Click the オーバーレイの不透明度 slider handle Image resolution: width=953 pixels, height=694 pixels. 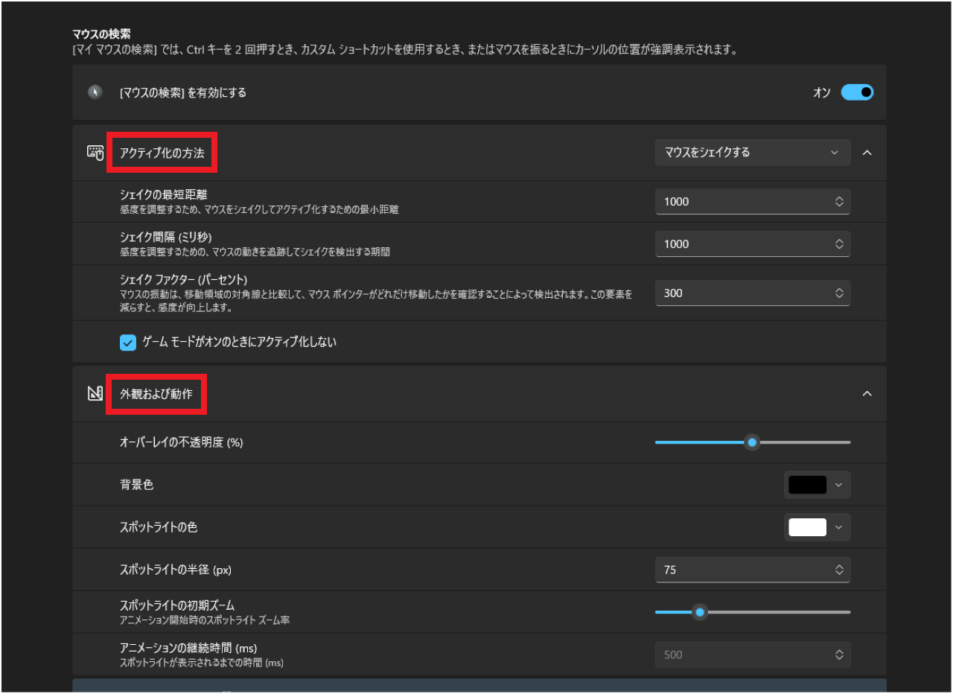tap(752, 442)
